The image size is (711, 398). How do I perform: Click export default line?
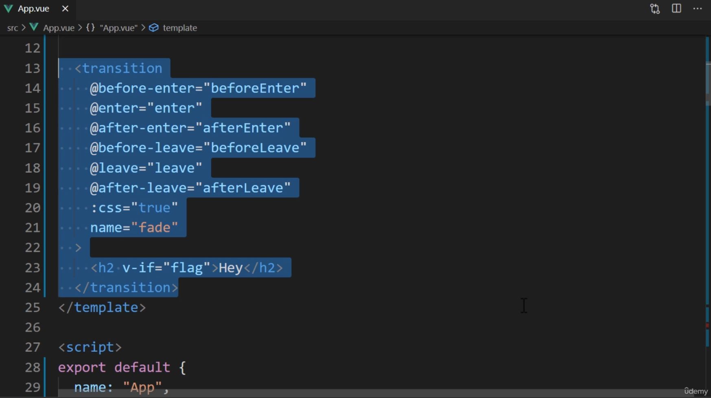(122, 367)
